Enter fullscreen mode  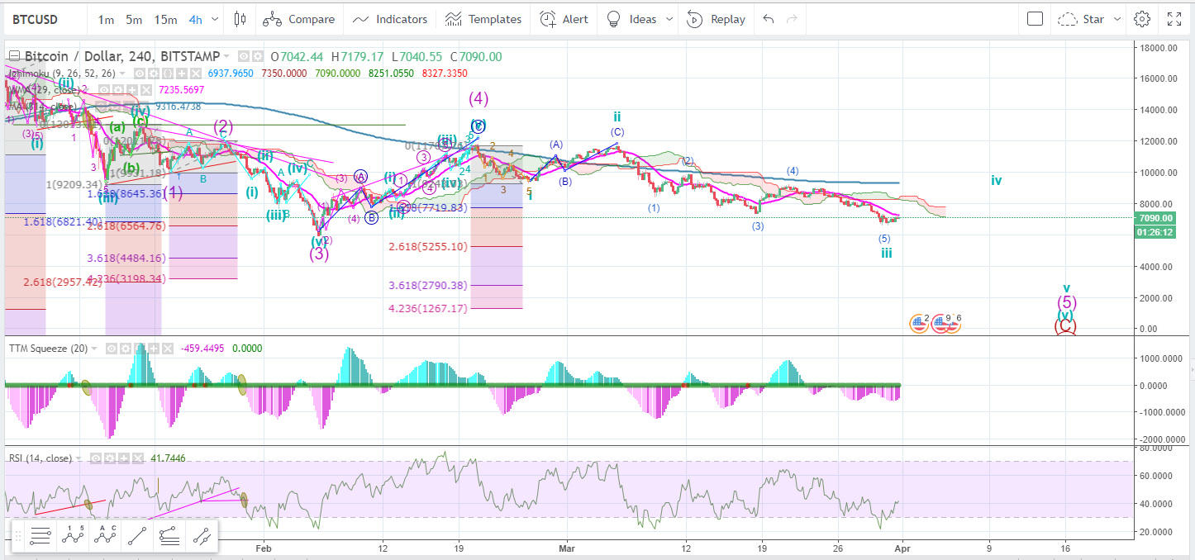(1174, 19)
